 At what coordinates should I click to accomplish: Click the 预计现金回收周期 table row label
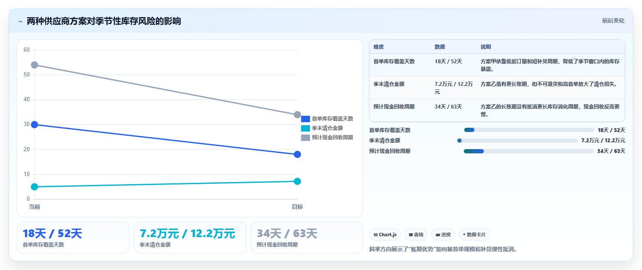click(394, 107)
